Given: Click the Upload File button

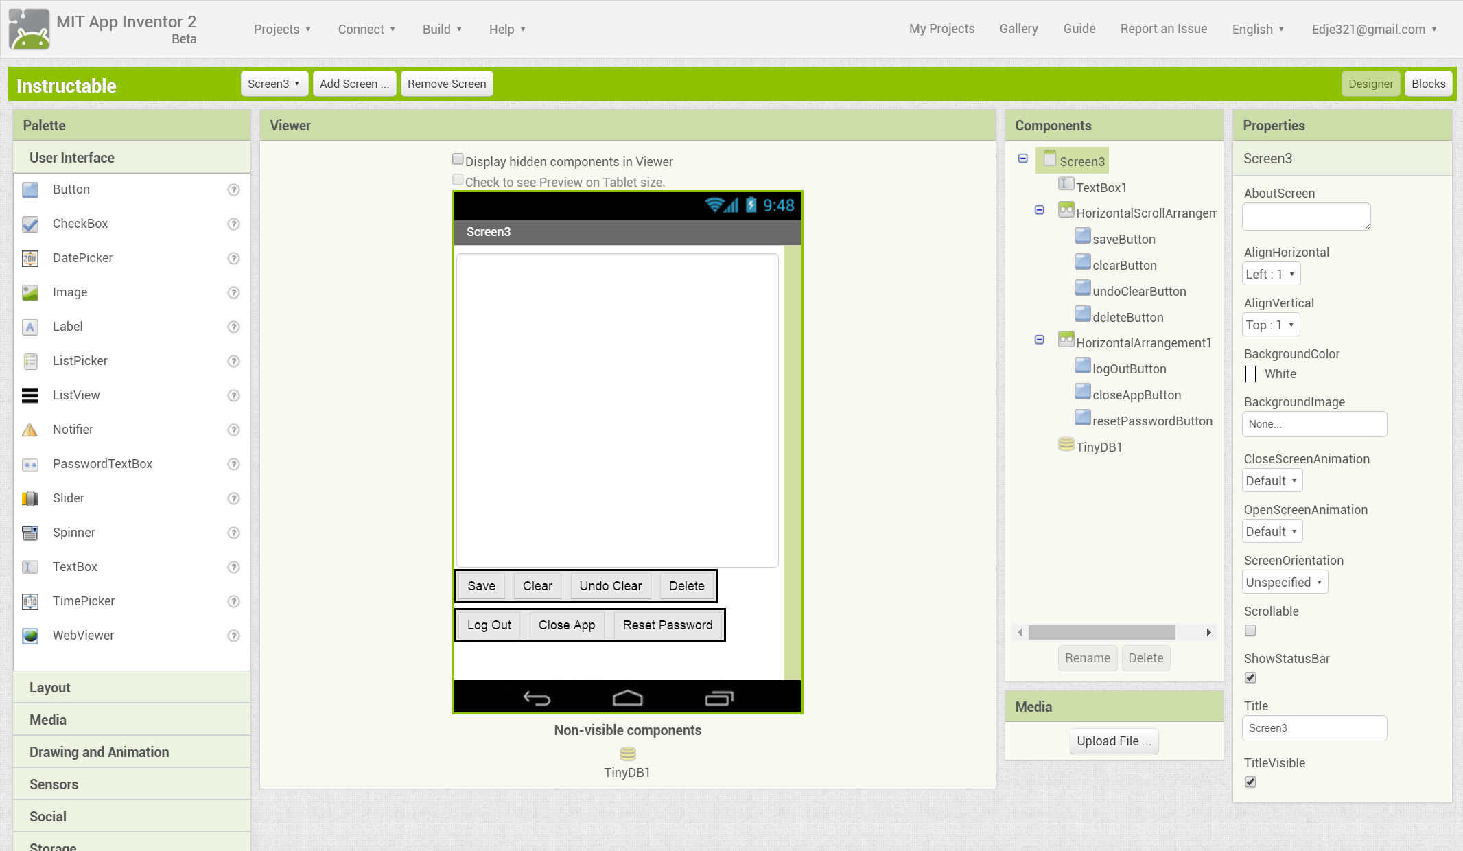Looking at the screenshot, I should tap(1114, 741).
